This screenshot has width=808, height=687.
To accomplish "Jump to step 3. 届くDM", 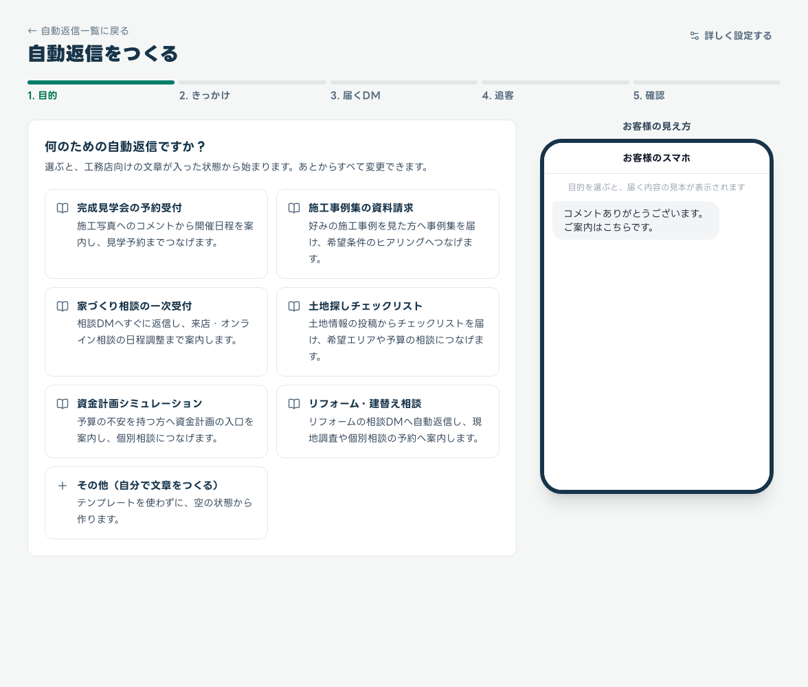I will tap(356, 95).
